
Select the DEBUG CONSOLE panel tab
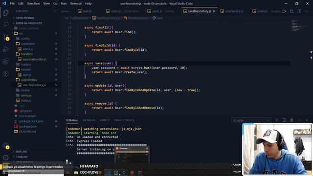click(124, 120)
